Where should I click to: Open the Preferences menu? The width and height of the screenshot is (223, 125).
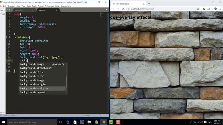click(x=49, y=6)
